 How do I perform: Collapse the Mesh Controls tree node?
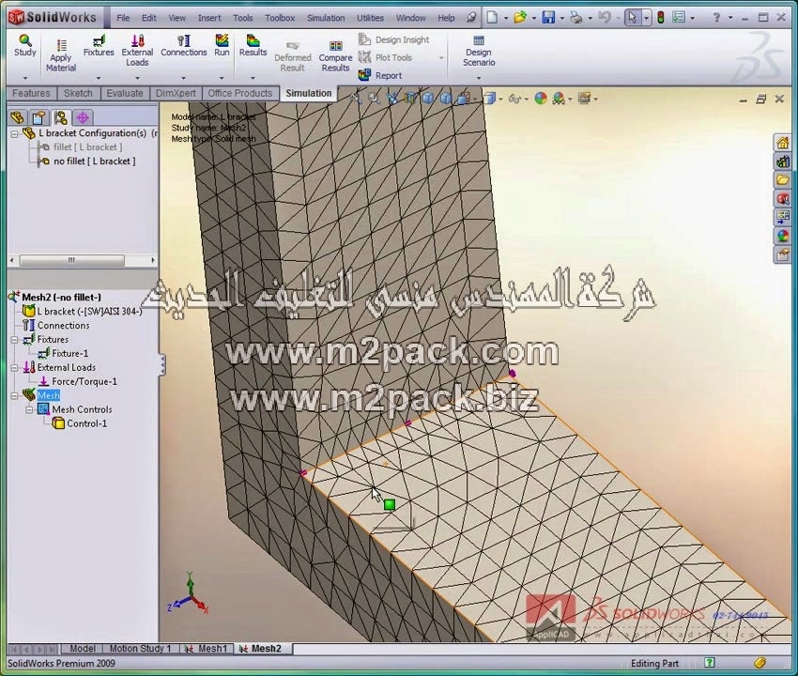[29, 409]
